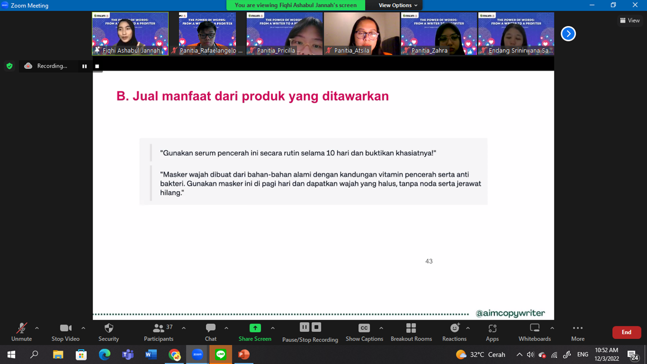Open the Reactions menu

point(454,329)
